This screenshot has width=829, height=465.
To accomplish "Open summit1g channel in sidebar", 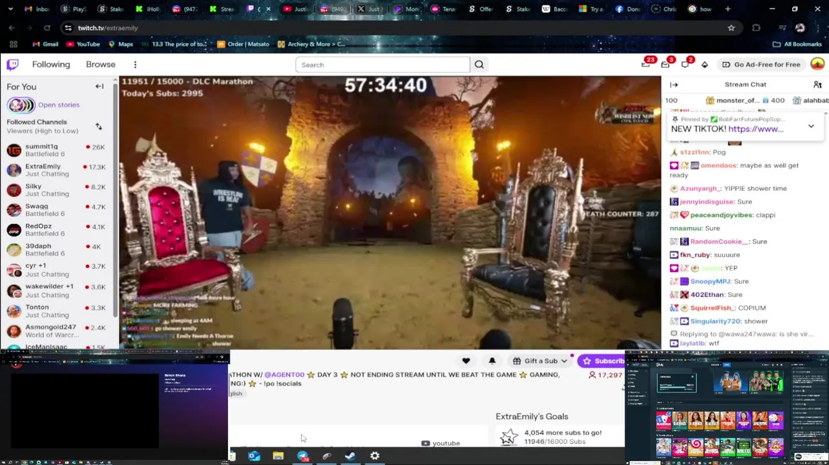I will coord(57,150).
